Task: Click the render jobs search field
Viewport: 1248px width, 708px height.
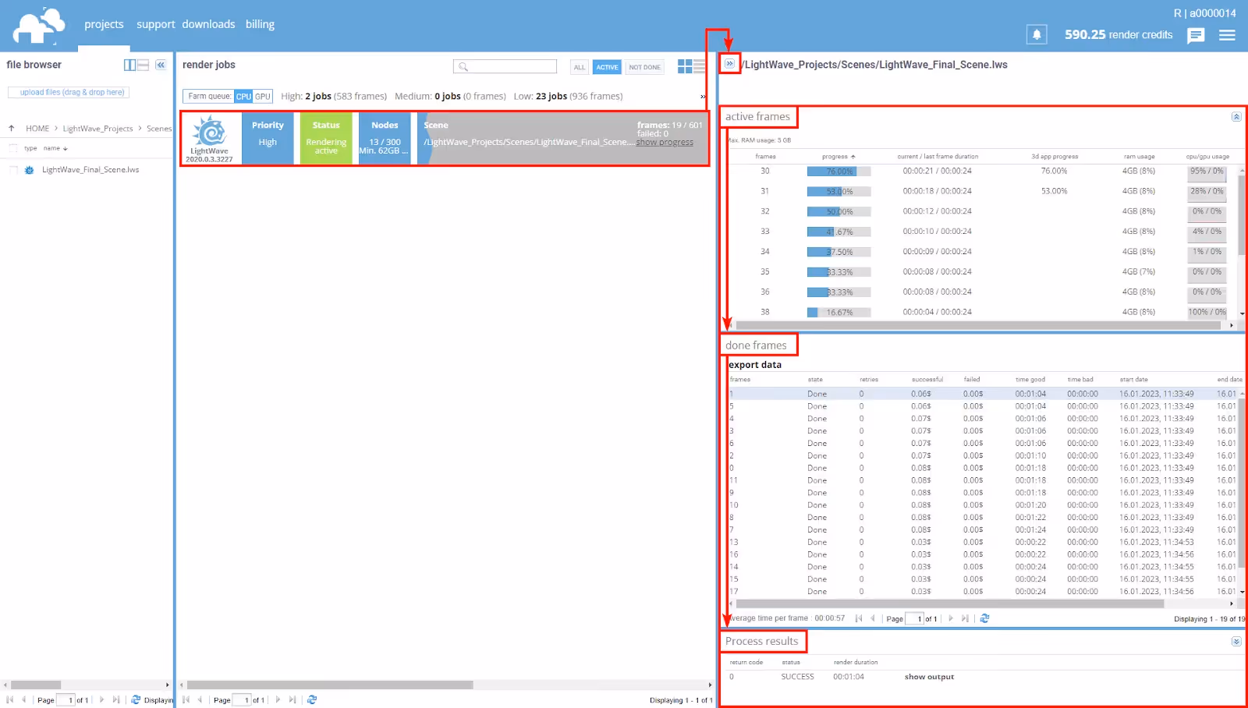Action: (x=505, y=67)
